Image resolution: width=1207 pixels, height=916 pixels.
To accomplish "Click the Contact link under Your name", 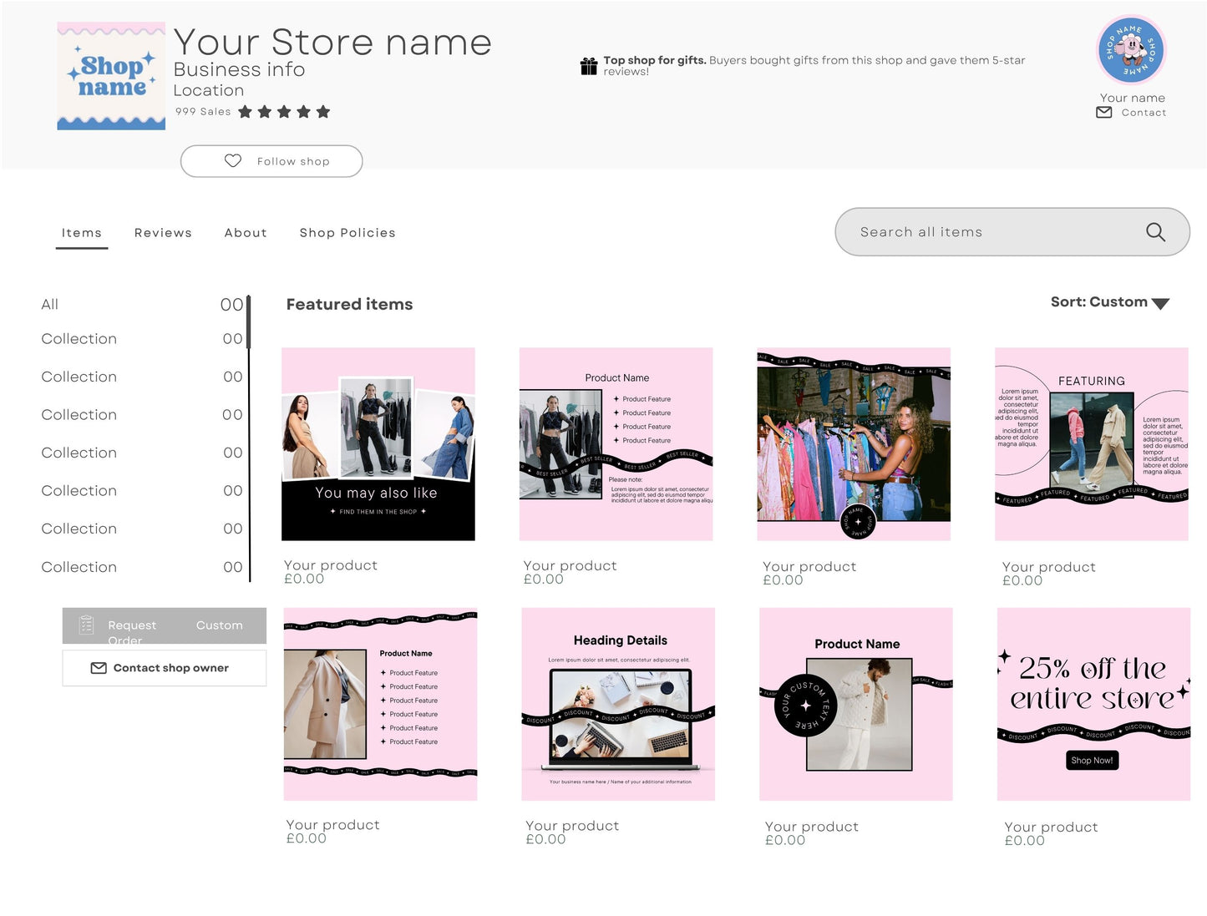I will coord(1144,112).
